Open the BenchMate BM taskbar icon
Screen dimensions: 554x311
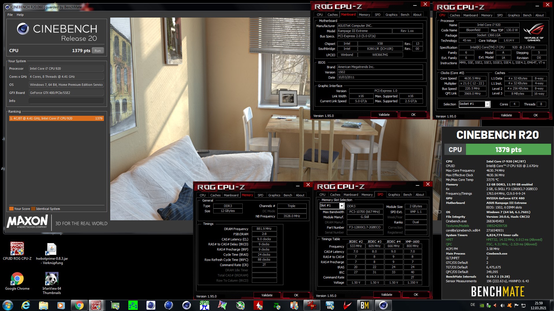pos(365,305)
